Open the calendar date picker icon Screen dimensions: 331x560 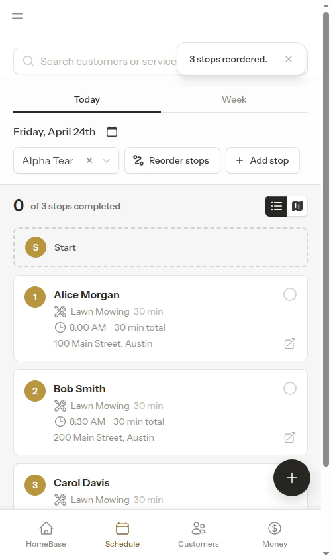(112, 131)
